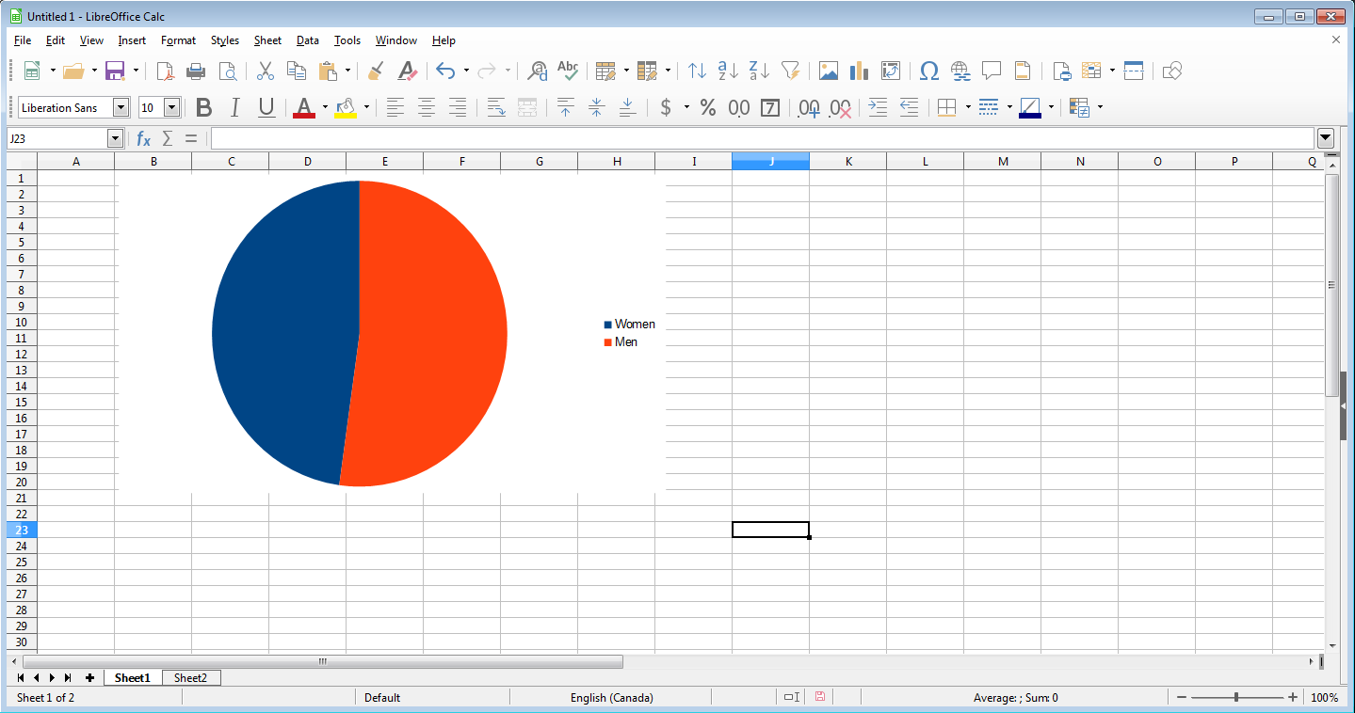Click the zoom slider in status bar

pyautogui.click(x=1236, y=697)
